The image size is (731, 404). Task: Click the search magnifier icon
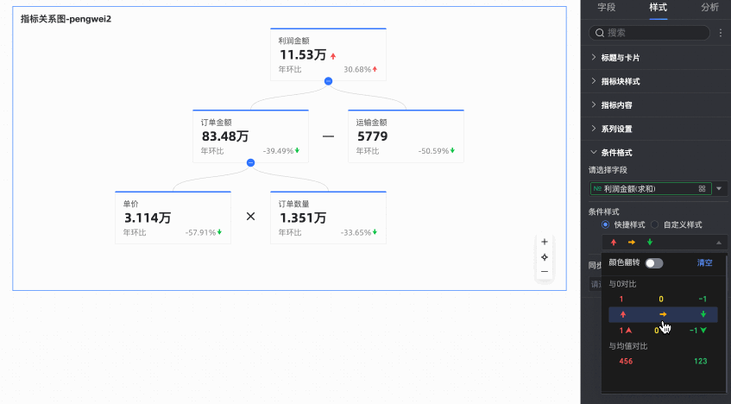pos(600,33)
